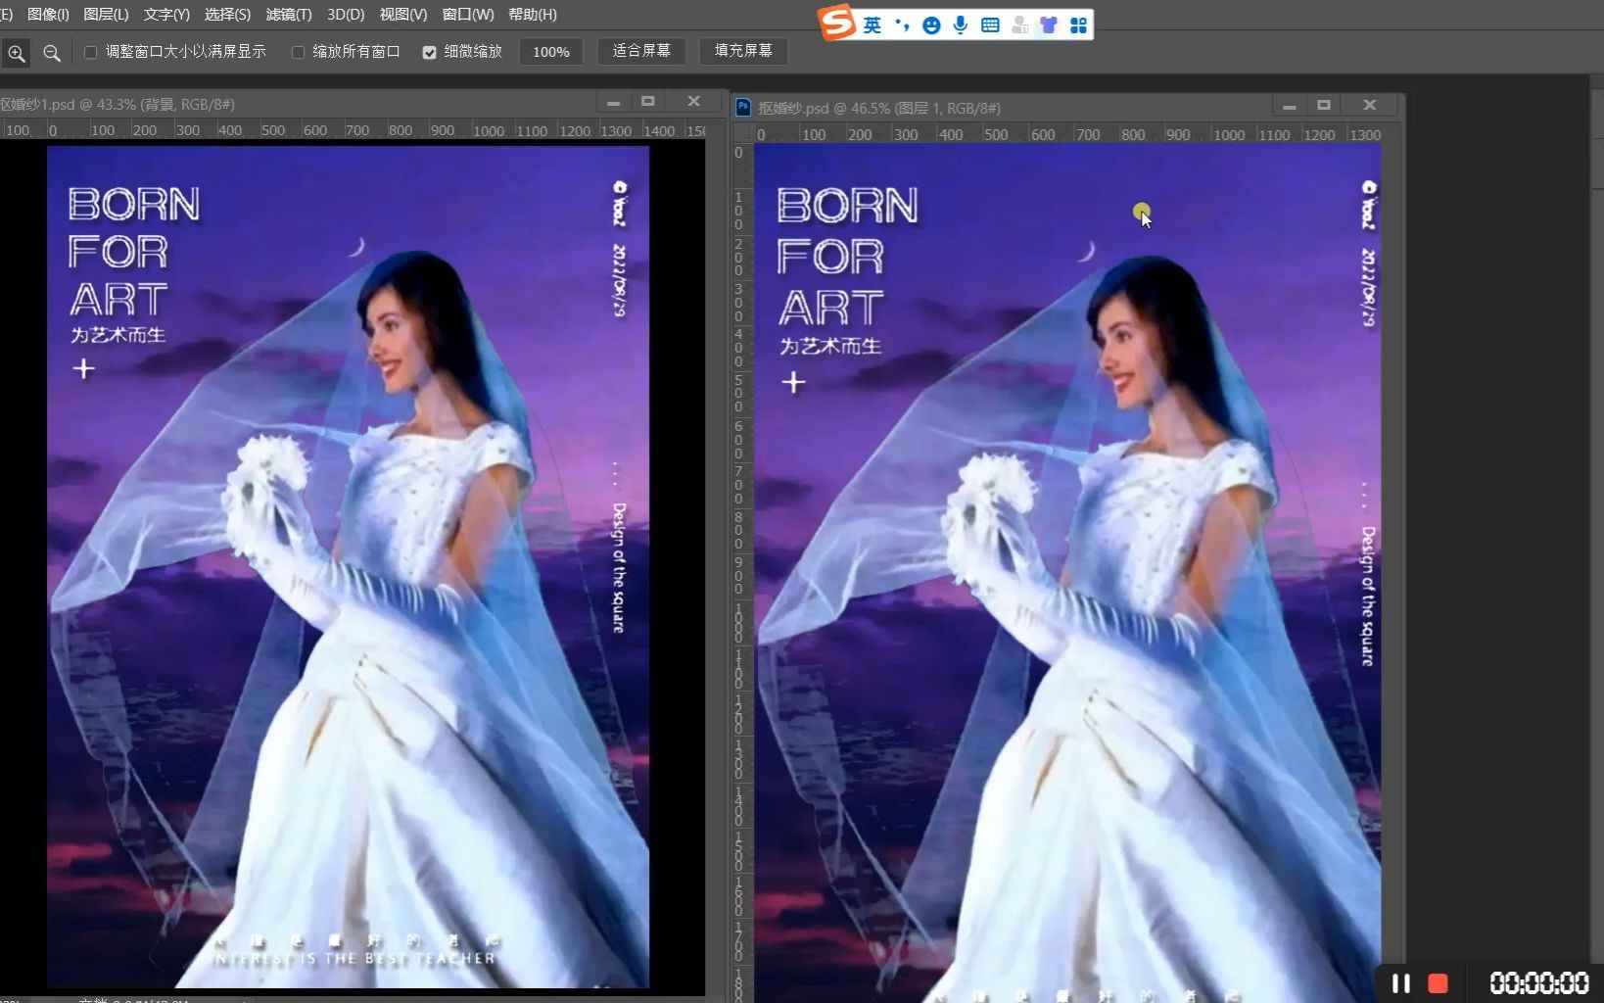
Task: Click the 填充屏幕 button
Action: coord(743,51)
